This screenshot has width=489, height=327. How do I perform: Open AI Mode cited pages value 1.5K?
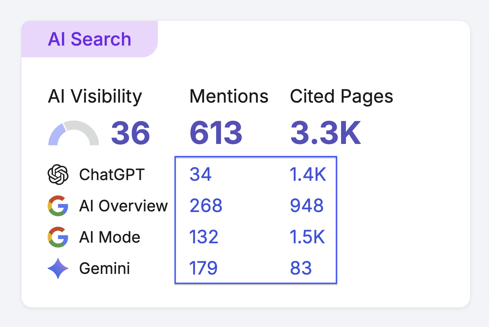pos(307,237)
